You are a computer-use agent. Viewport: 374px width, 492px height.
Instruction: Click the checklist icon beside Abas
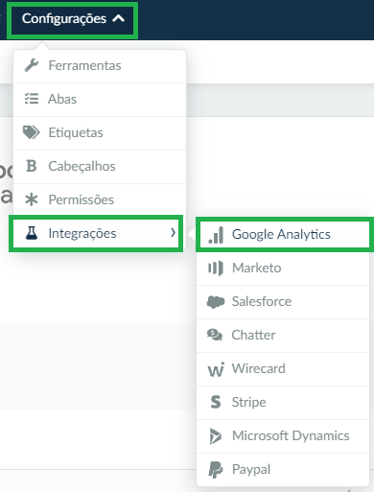click(32, 99)
